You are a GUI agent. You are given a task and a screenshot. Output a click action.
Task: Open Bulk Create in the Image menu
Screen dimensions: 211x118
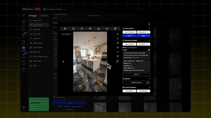point(39,52)
